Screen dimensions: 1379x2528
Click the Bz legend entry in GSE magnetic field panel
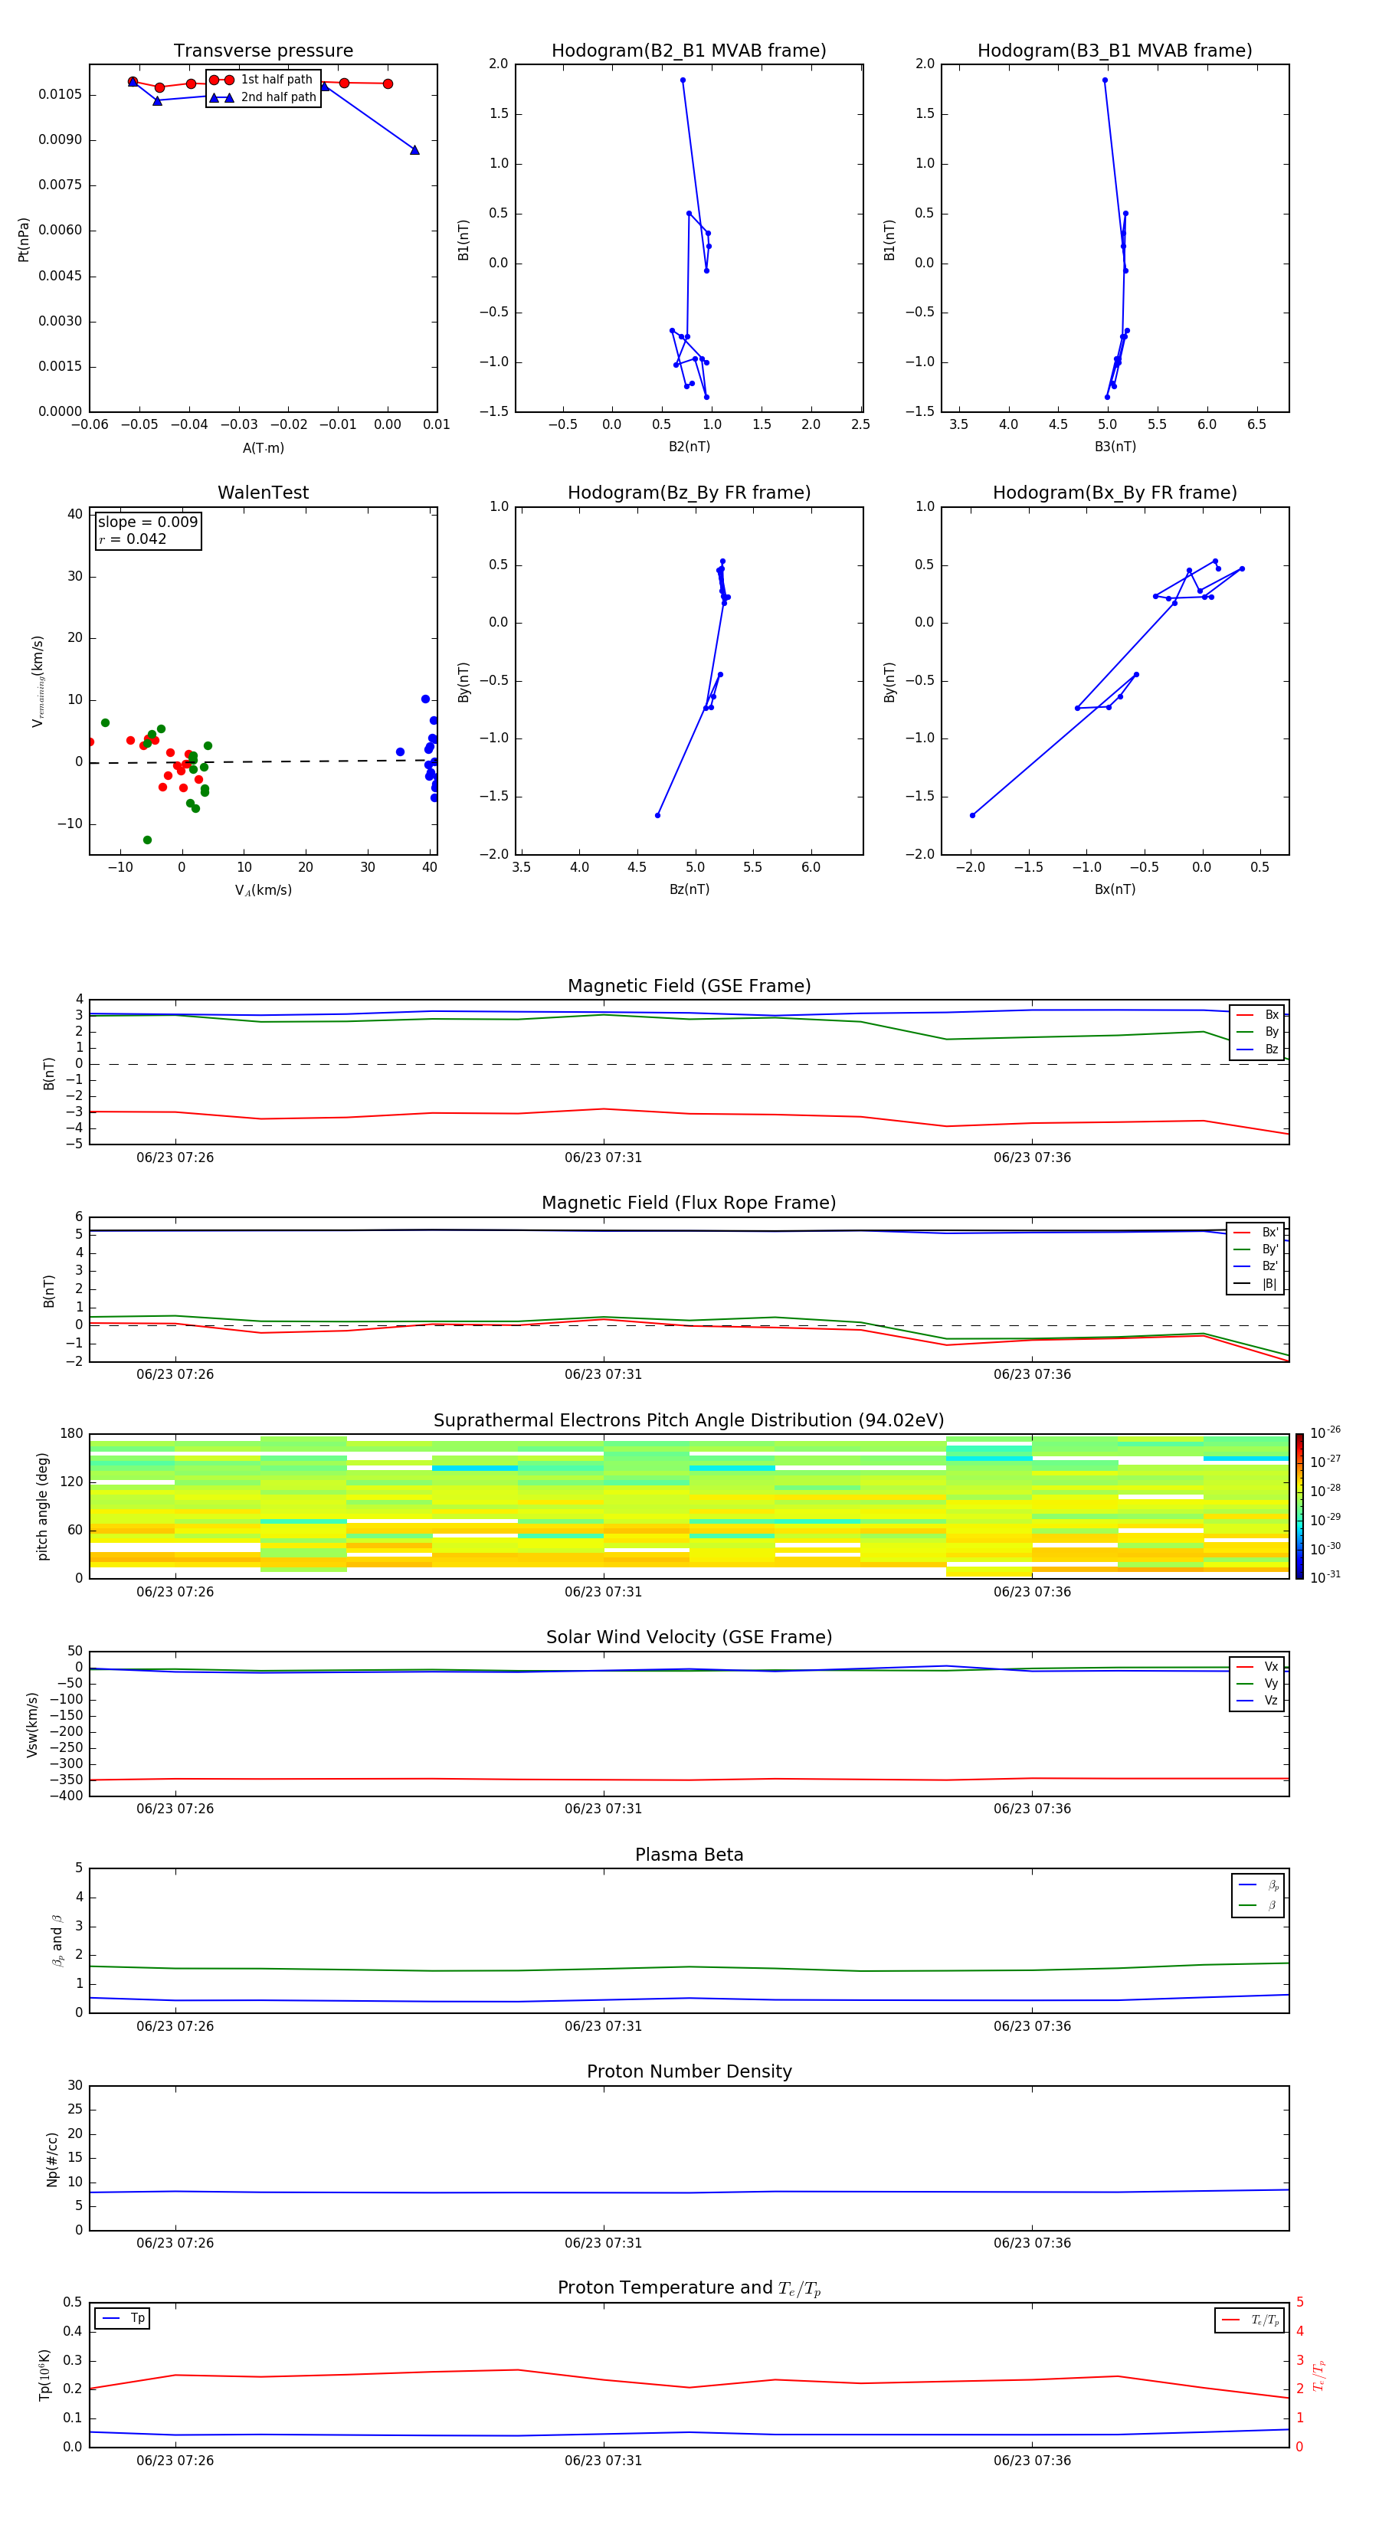point(1257,1049)
